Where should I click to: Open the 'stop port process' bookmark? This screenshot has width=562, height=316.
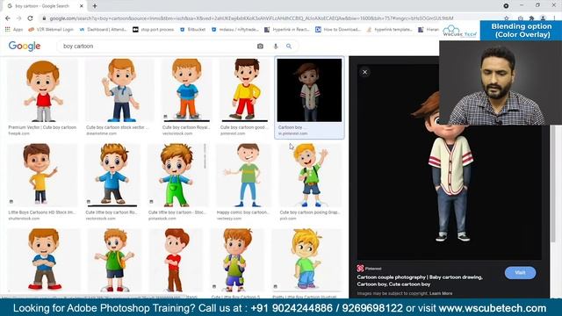coord(154,30)
